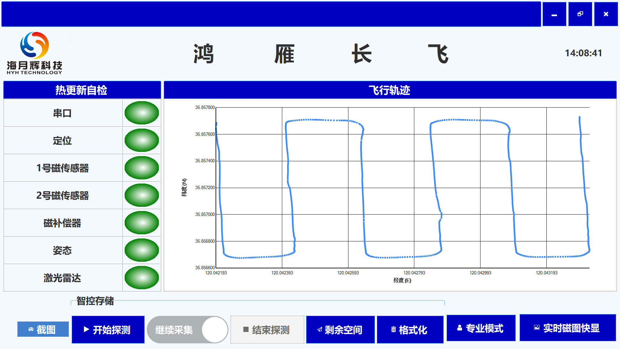The height and width of the screenshot is (349, 620).
Task: Restore down the application window
Action: coord(580,14)
